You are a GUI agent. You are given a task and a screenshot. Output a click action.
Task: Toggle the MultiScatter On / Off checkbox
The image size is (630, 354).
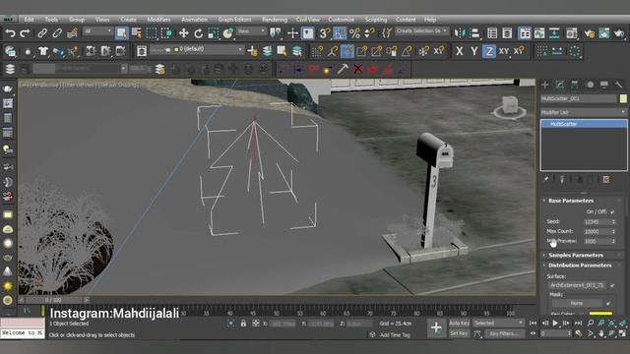tap(612, 211)
